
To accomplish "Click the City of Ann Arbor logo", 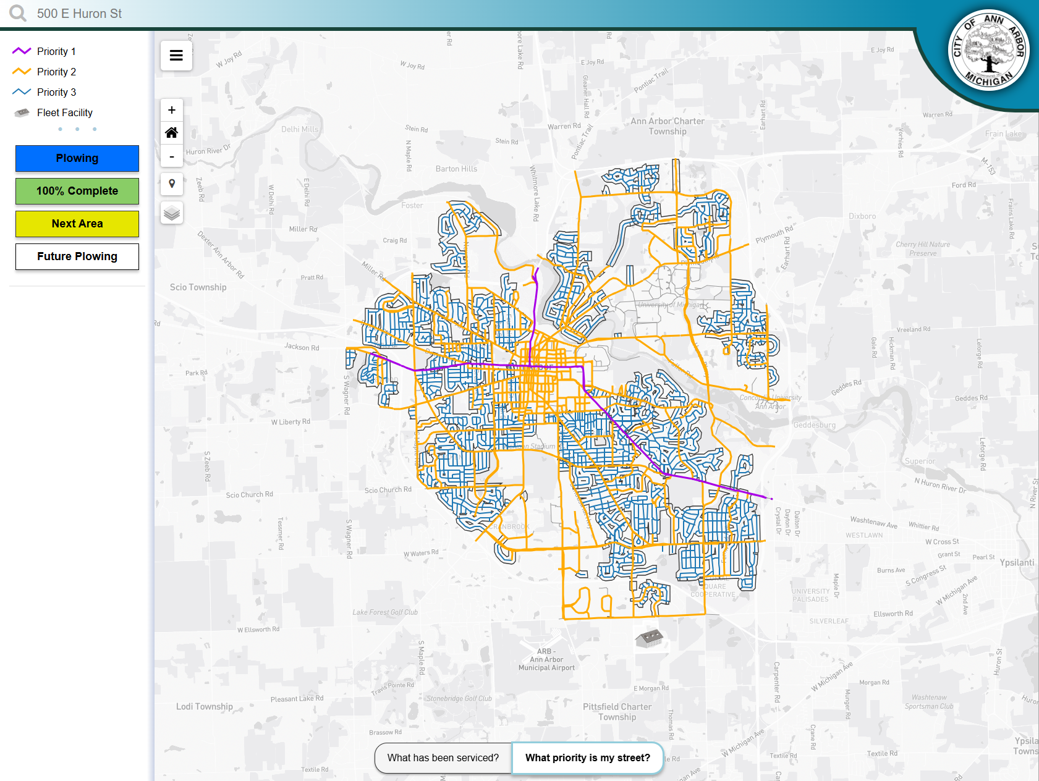I will (989, 50).
